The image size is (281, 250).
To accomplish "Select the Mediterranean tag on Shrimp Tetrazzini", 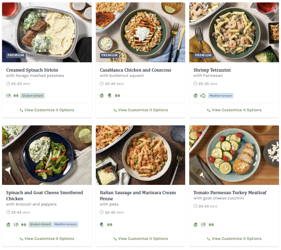I will coord(221,96).
